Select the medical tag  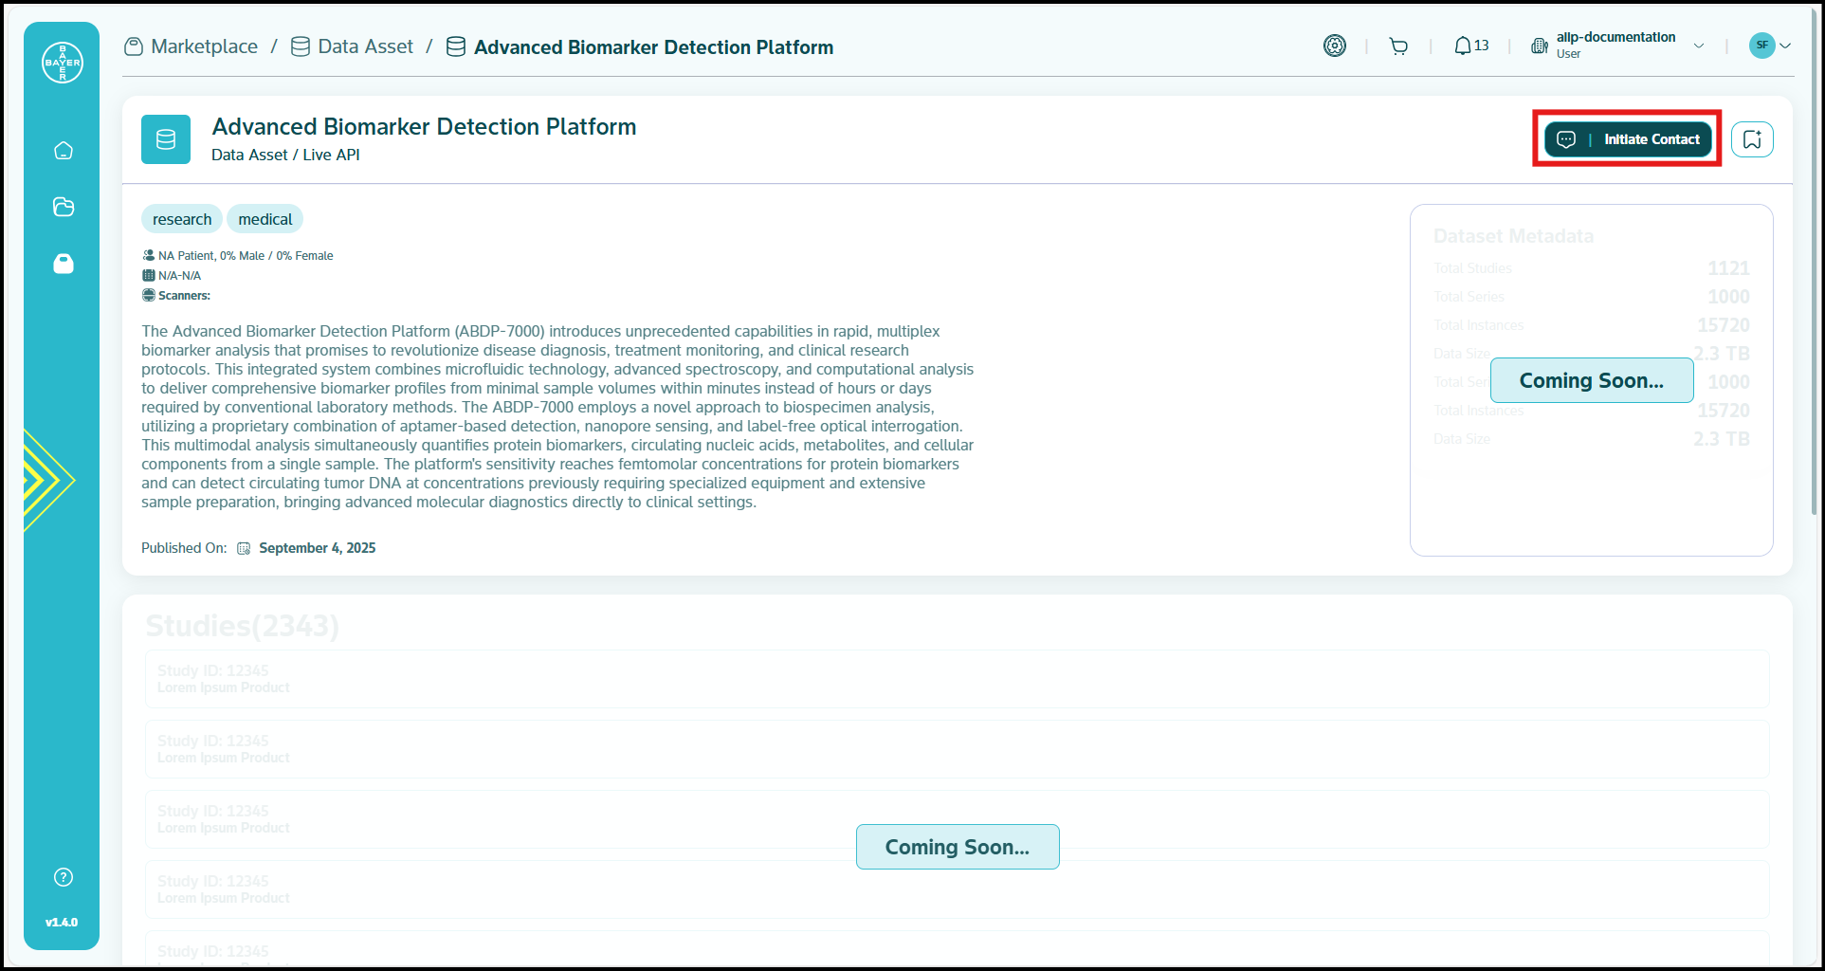point(265,218)
